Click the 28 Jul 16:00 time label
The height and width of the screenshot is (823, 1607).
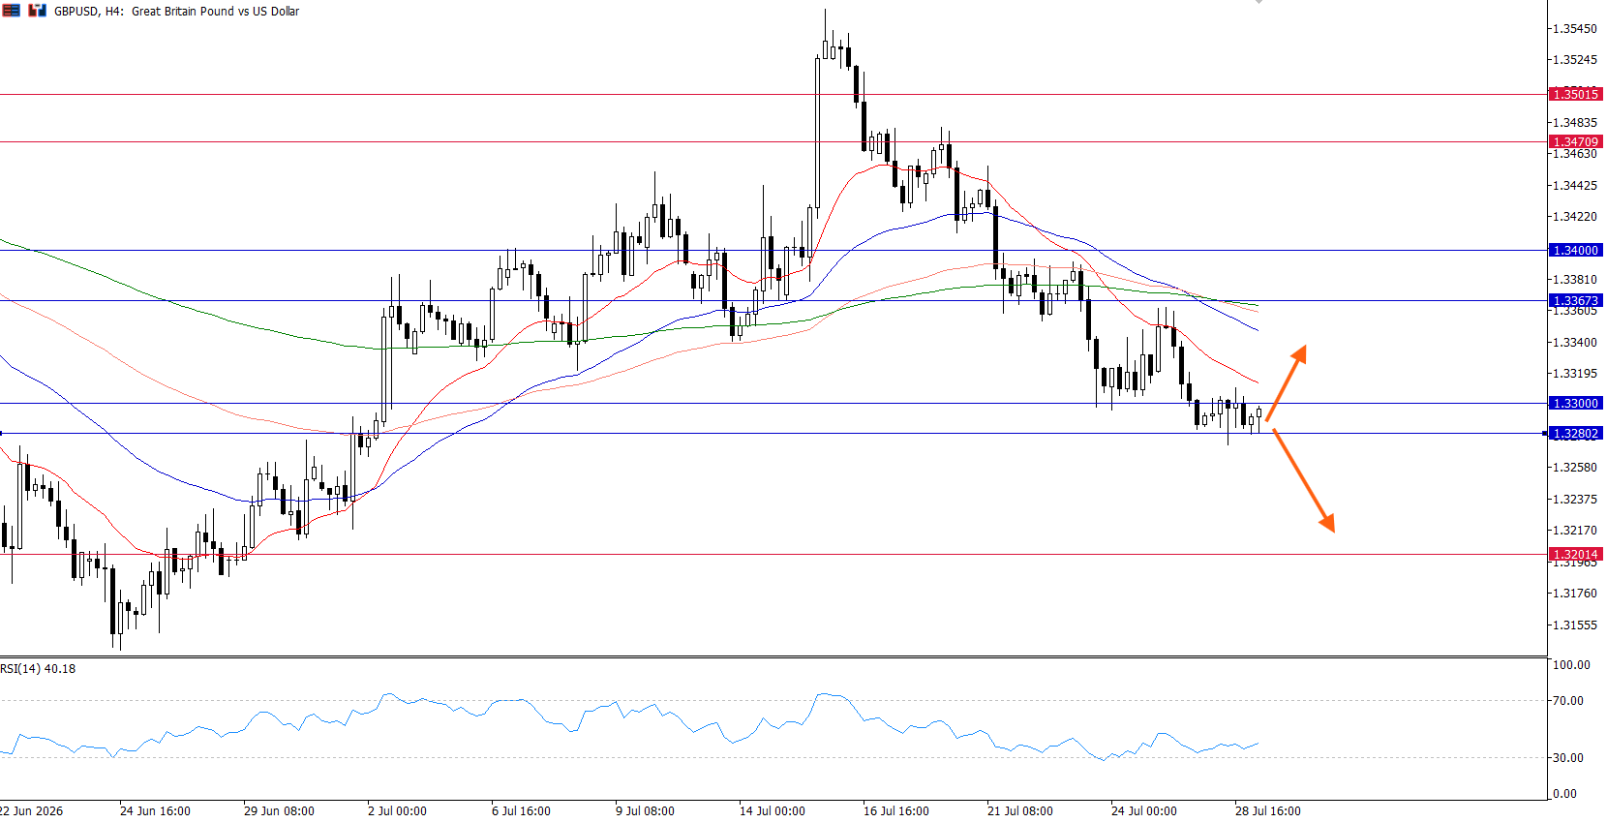click(1268, 810)
